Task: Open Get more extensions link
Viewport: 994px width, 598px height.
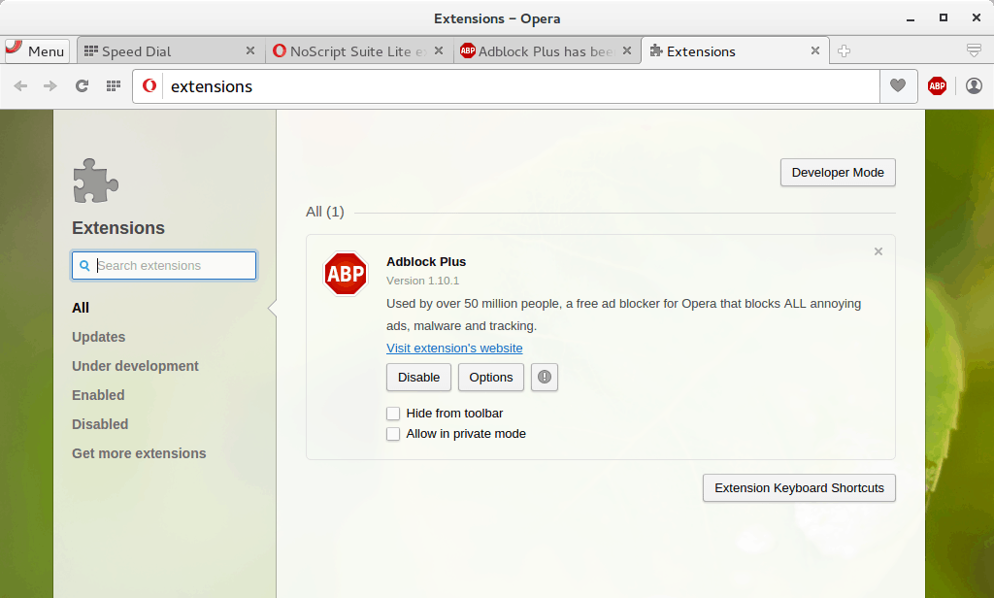Action: coord(139,453)
